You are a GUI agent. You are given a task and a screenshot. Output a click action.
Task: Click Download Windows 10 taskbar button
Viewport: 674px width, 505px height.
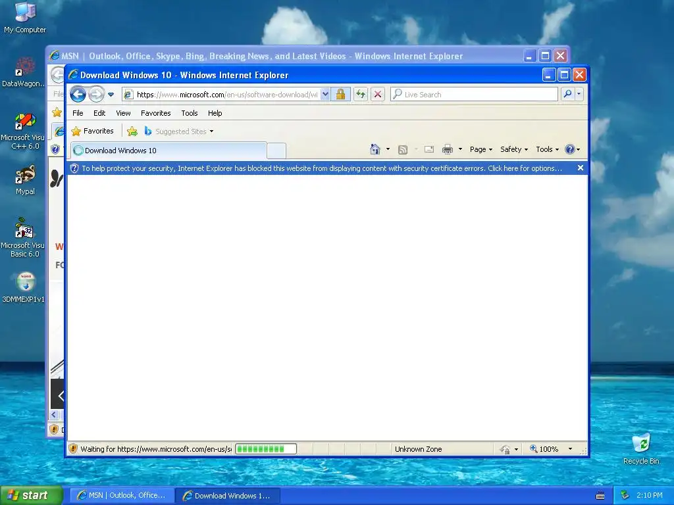click(228, 496)
